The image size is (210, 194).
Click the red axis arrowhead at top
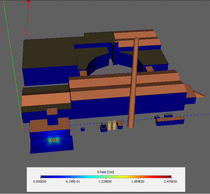tap(28, 1)
